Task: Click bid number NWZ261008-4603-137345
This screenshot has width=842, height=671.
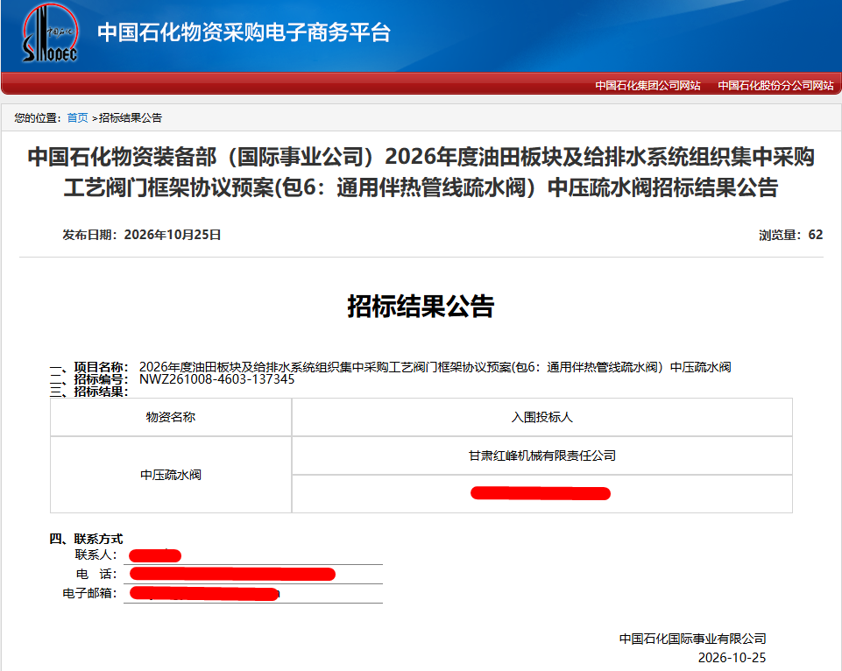Action: click(217, 379)
